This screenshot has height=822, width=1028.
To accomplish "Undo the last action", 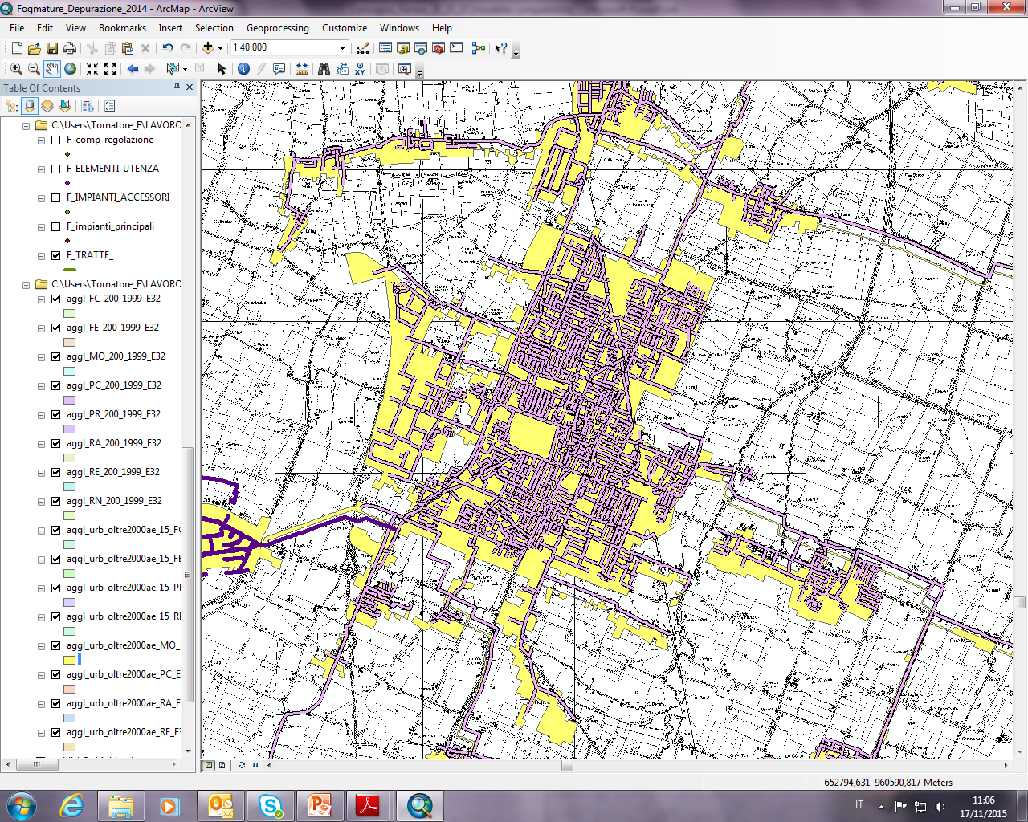I will point(167,48).
